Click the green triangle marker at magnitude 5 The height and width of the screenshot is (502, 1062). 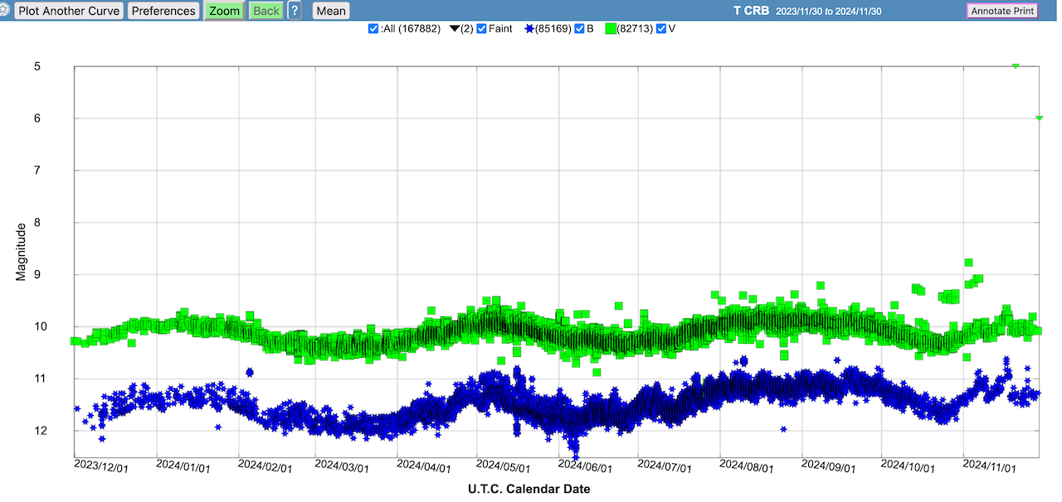(x=1015, y=65)
